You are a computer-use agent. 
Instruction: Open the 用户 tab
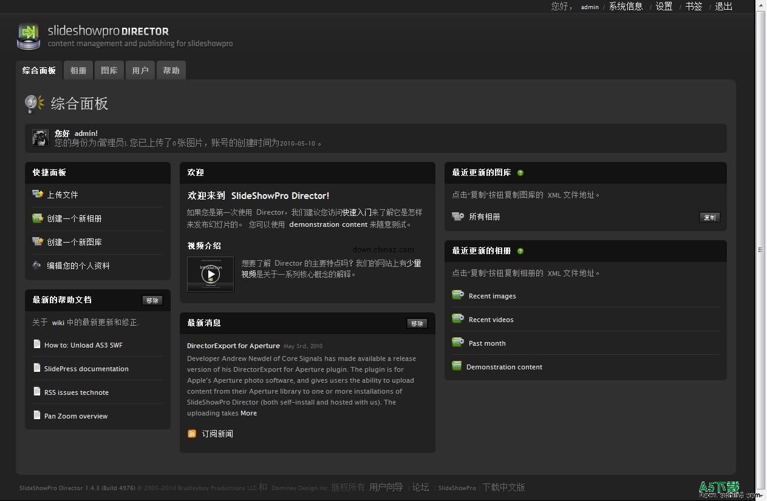[x=140, y=70]
